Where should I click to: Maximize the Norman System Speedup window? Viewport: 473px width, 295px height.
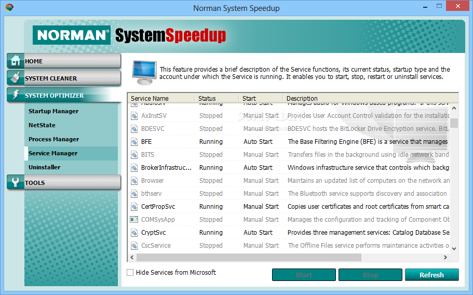pyautogui.click(x=439, y=6)
